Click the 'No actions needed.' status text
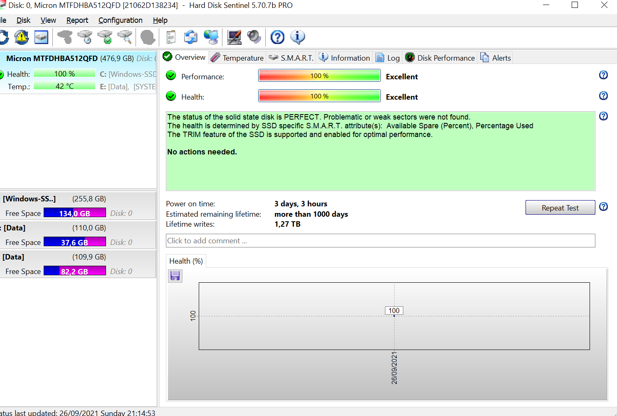Screen dimensions: 617x416 (x=202, y=152)
